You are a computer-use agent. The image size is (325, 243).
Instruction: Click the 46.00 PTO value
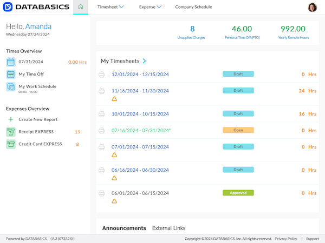pyautogui.click(x=242, y=29)
